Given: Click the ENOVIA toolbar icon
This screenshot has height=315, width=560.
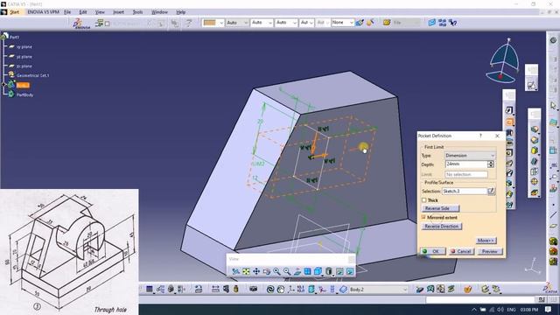Looking at the screenshot, I should coord(81,24).
